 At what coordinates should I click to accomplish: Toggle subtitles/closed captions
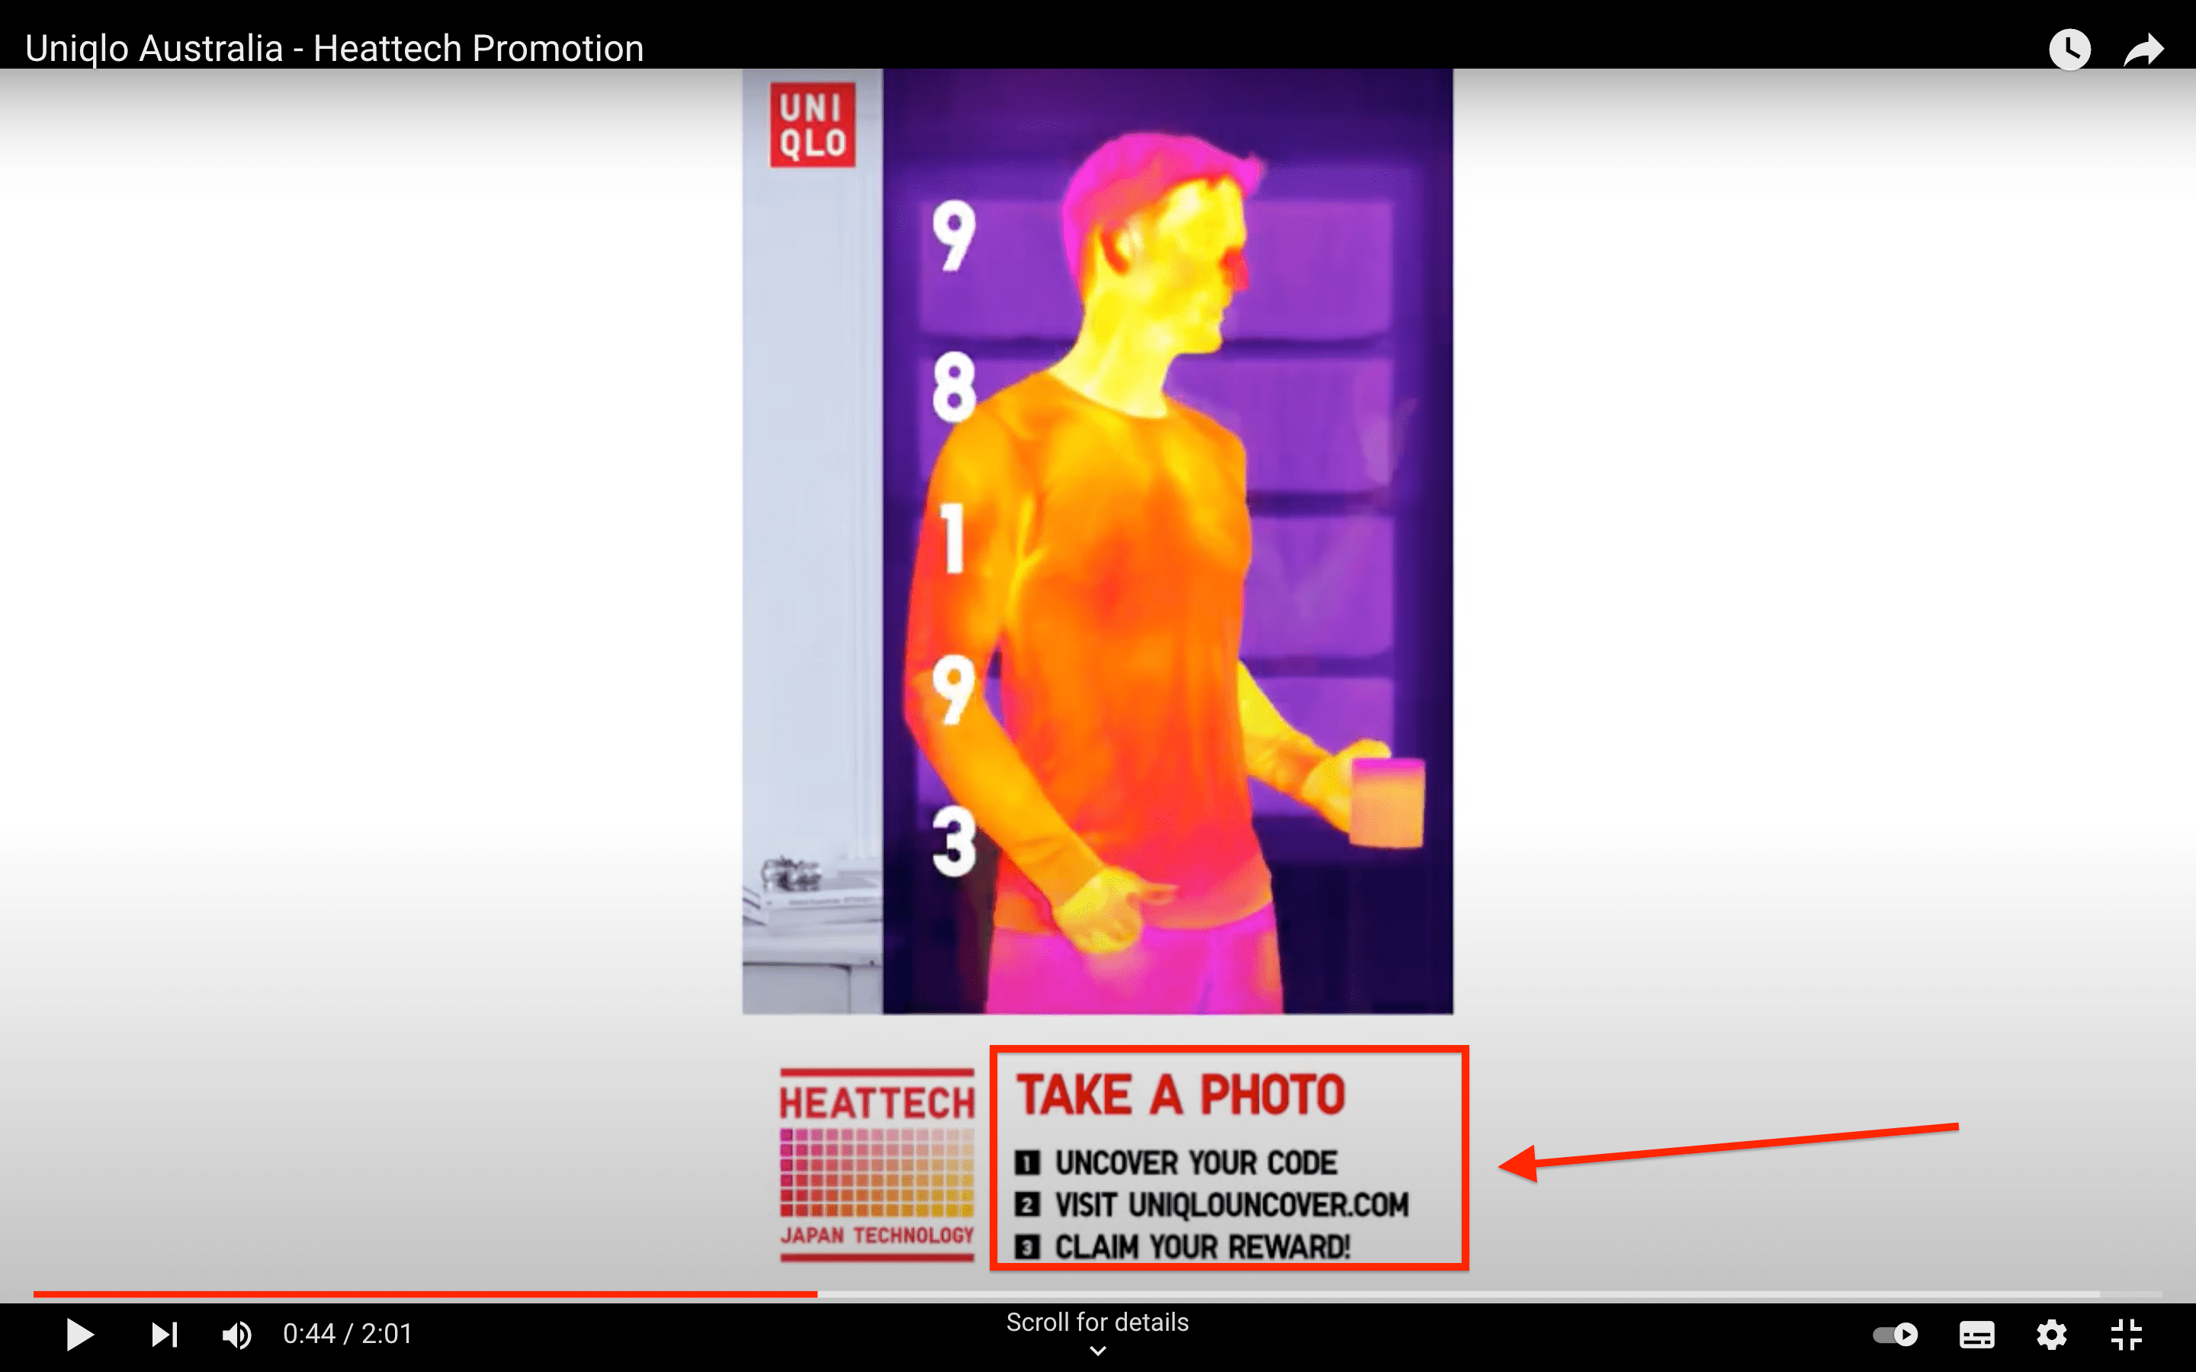(x=1976, y=1335)
